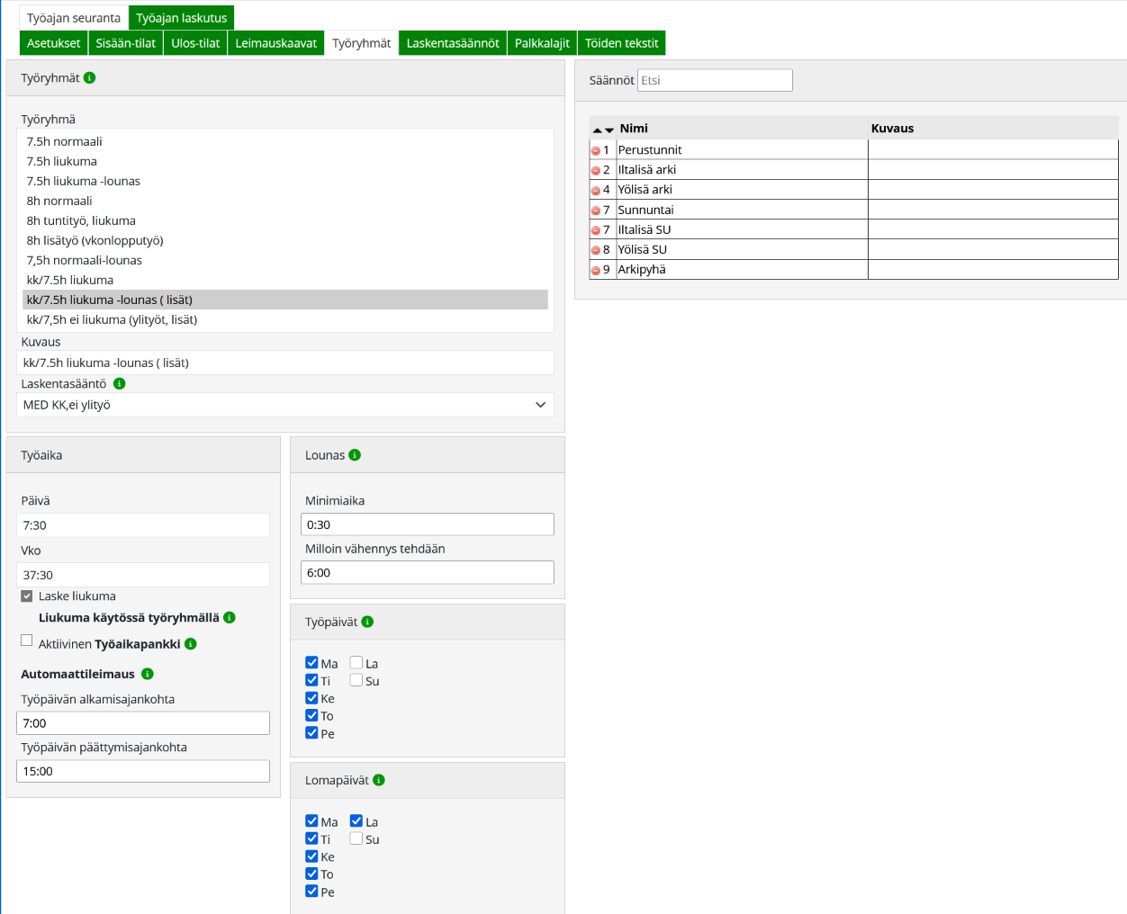Click red remove icon for Arkipyhä row
1127x914 pixels.
[596, 271]
